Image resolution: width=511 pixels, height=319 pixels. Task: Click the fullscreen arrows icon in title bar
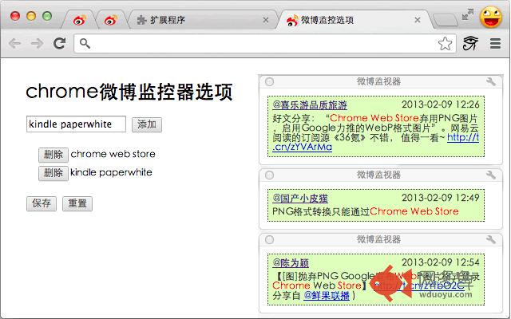[x=468, y=14]
